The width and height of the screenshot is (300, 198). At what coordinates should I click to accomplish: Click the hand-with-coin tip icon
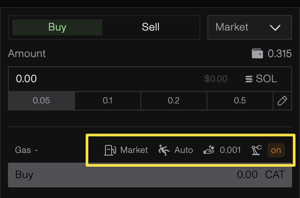(209, 150)
